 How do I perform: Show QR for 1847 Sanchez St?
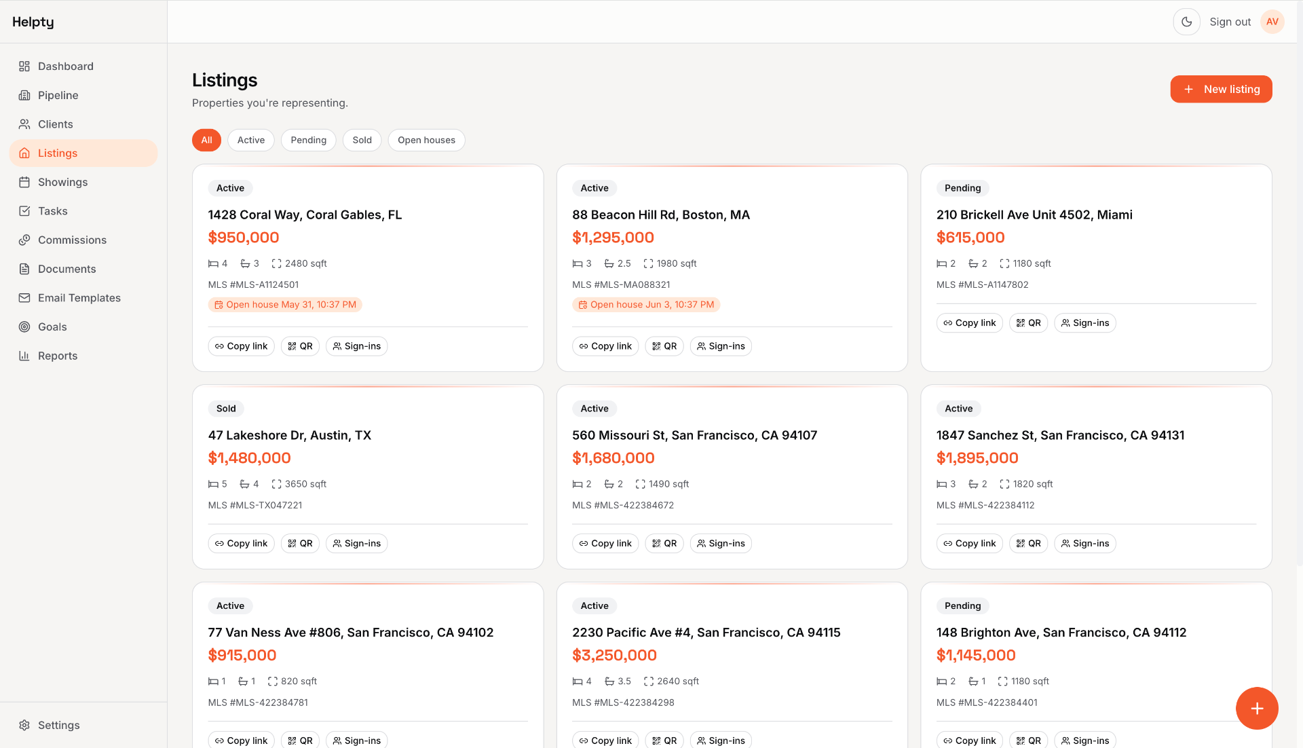(x=1028, y=544)
